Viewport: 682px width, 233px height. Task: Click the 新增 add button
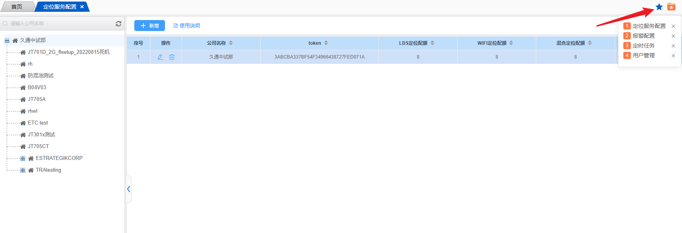(150, 26)
